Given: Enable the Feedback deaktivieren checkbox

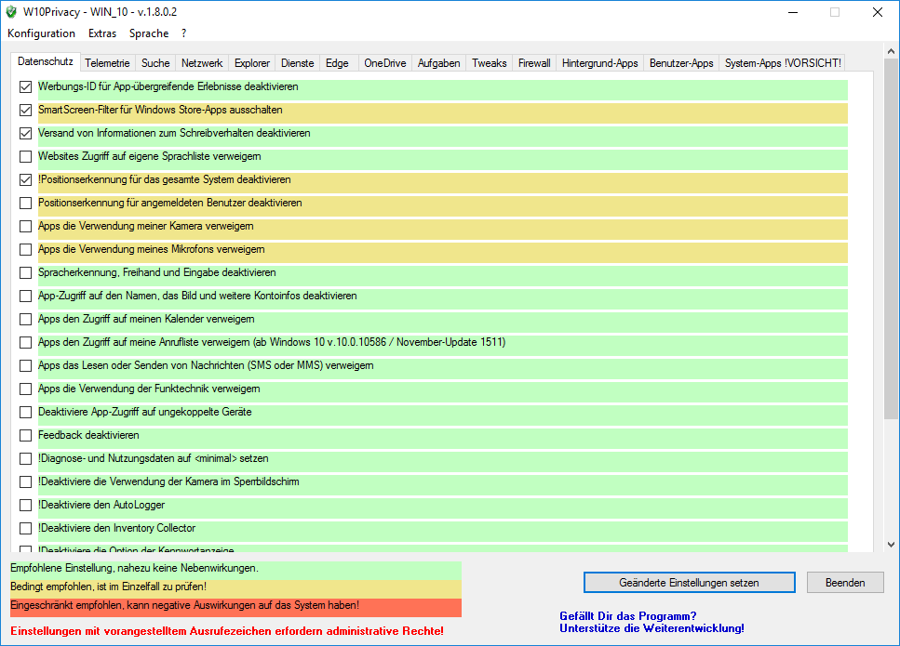Looking at the screenshot, I should tap(25, 436).
